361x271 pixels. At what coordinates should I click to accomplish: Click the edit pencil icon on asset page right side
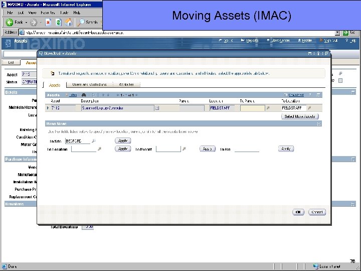click(340, 73)
